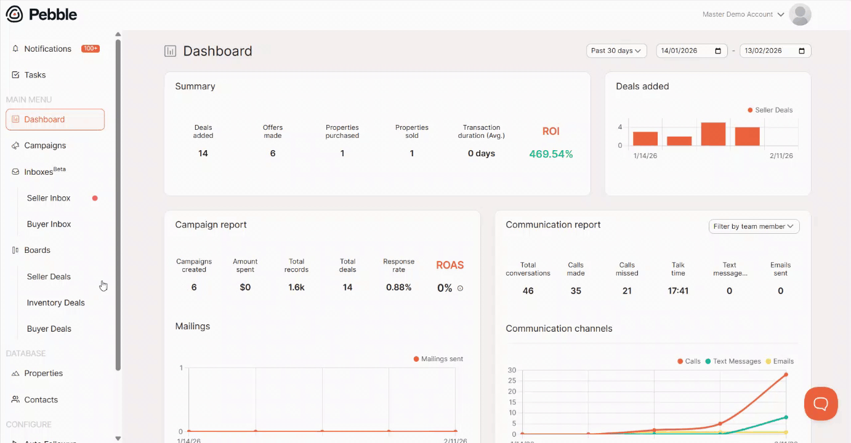Click the Inboxes envelope icon

pos(15,172)
